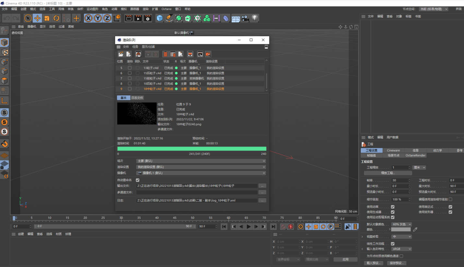The image size is (464, 267).
Task: Open 世界坐标 dropdown in coordinates panel
Action: pyautogui.click(x=288, y=260)
